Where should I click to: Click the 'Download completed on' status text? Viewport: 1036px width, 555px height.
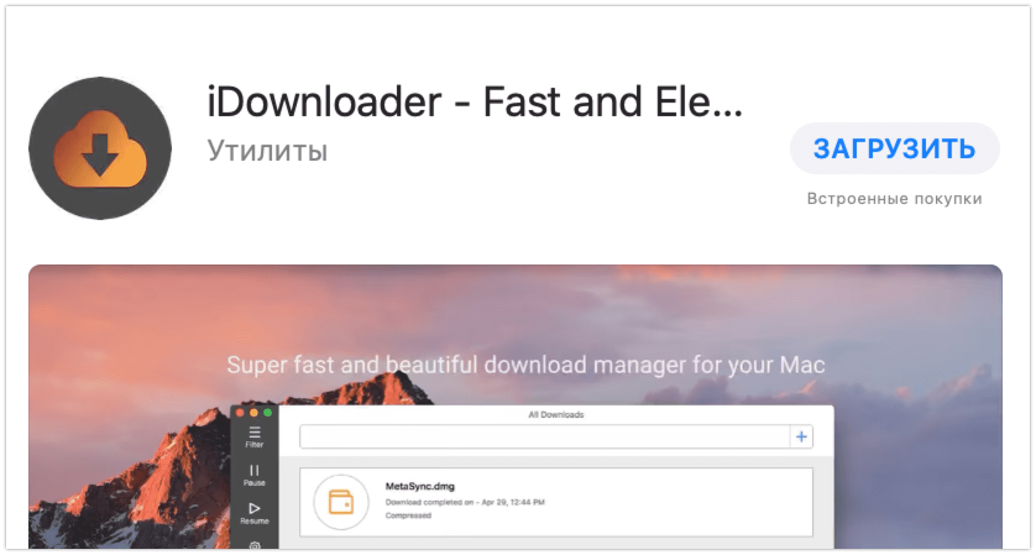tap(465, 502)
